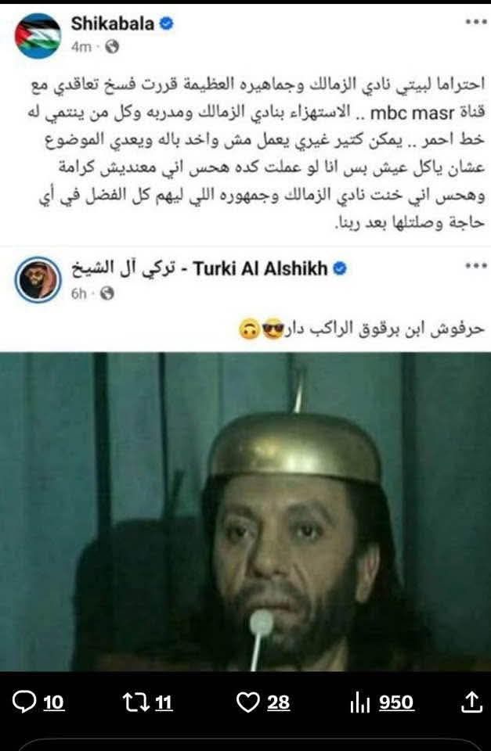
Task: Open the three-dot menu on Turki's post
Action: pyautogui.click(x=475, y=266)
